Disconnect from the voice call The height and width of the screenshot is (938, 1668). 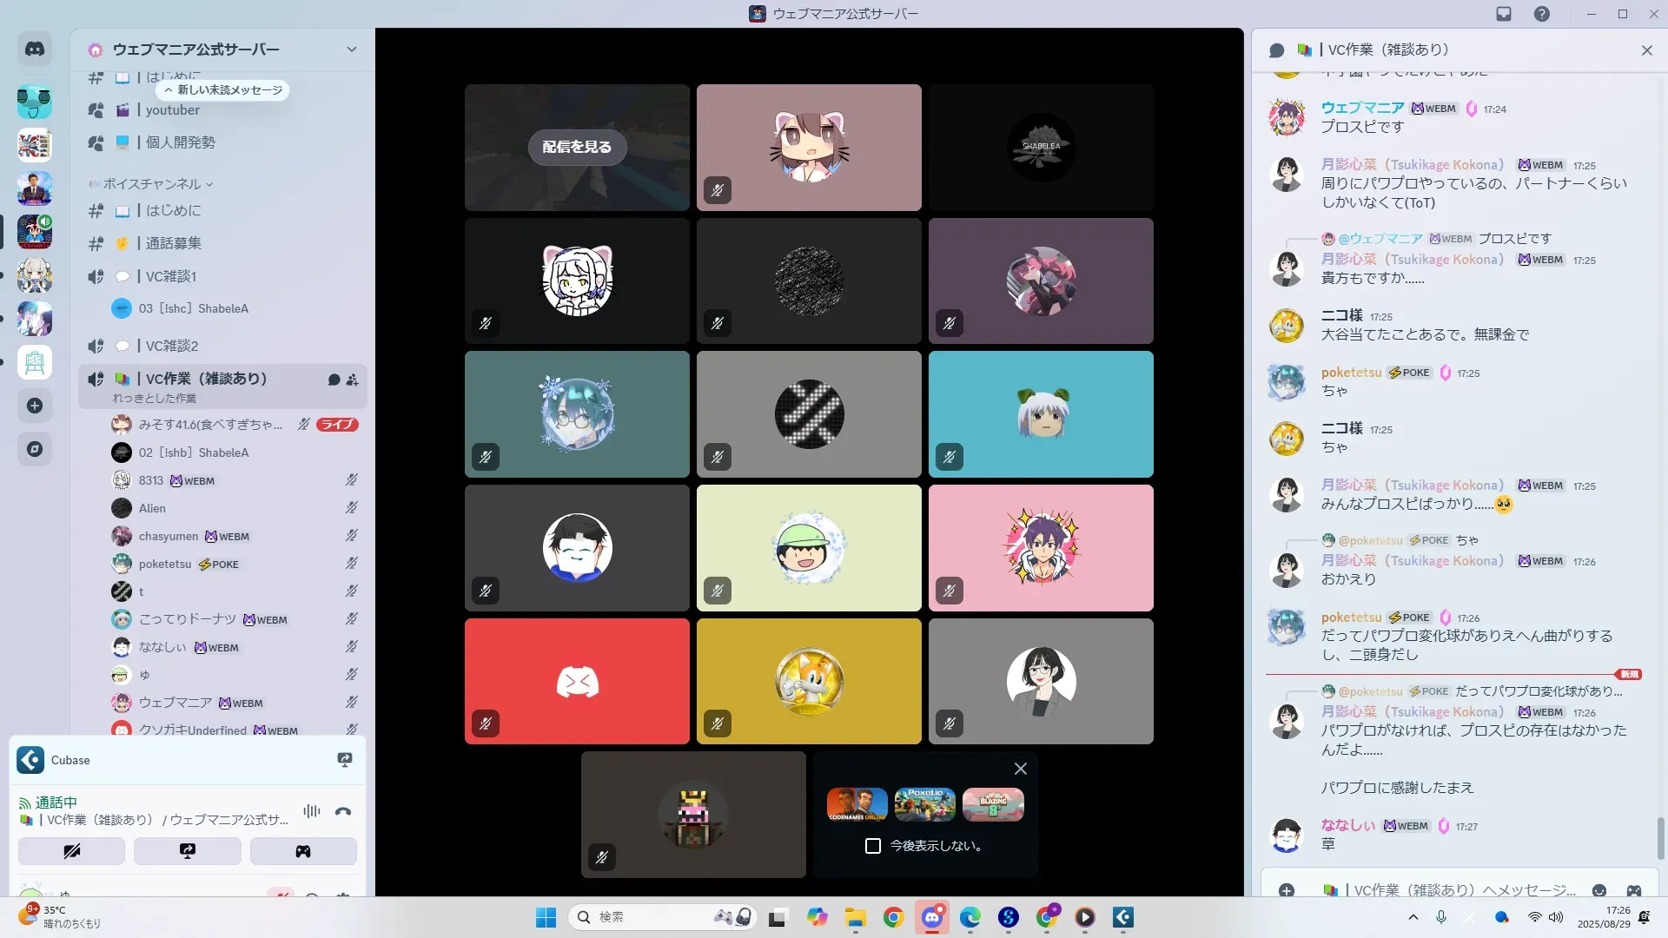(343, 812)
